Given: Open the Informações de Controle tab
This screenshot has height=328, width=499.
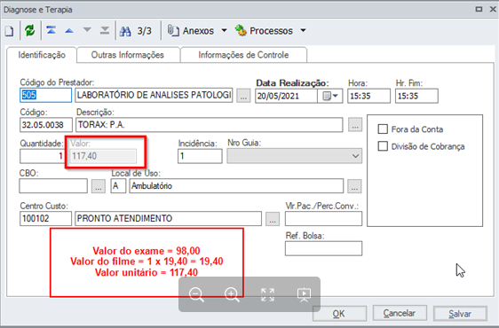Looking at the screenshot, I should [243, 55].
